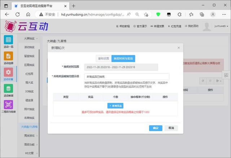The image size is (231, 158).
Task: Open 留言抽奖 in the side menu
Action: point(29,56)
